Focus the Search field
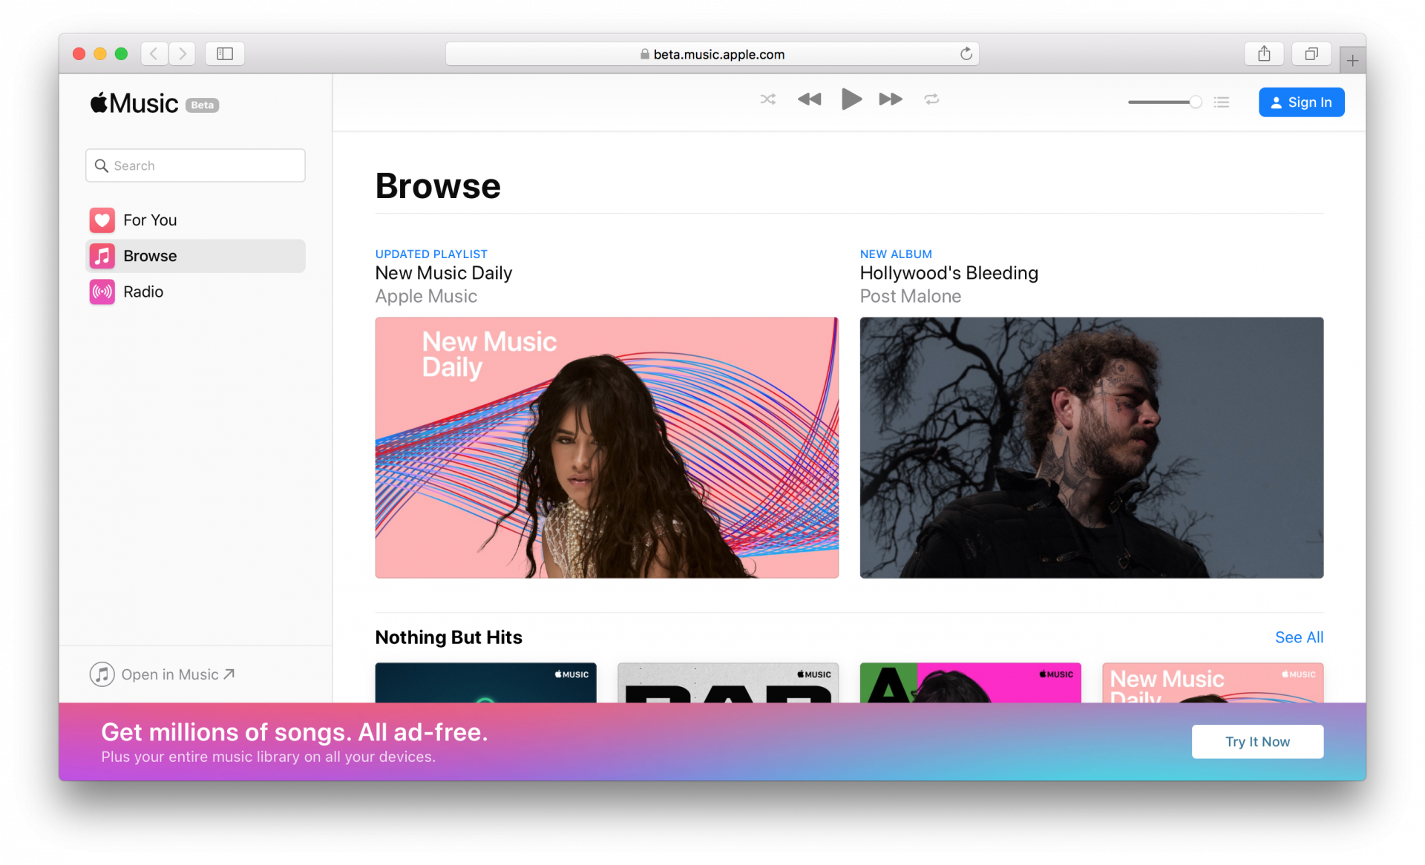1425x865 pixels. pyautogui.click(x=195, y=165)
